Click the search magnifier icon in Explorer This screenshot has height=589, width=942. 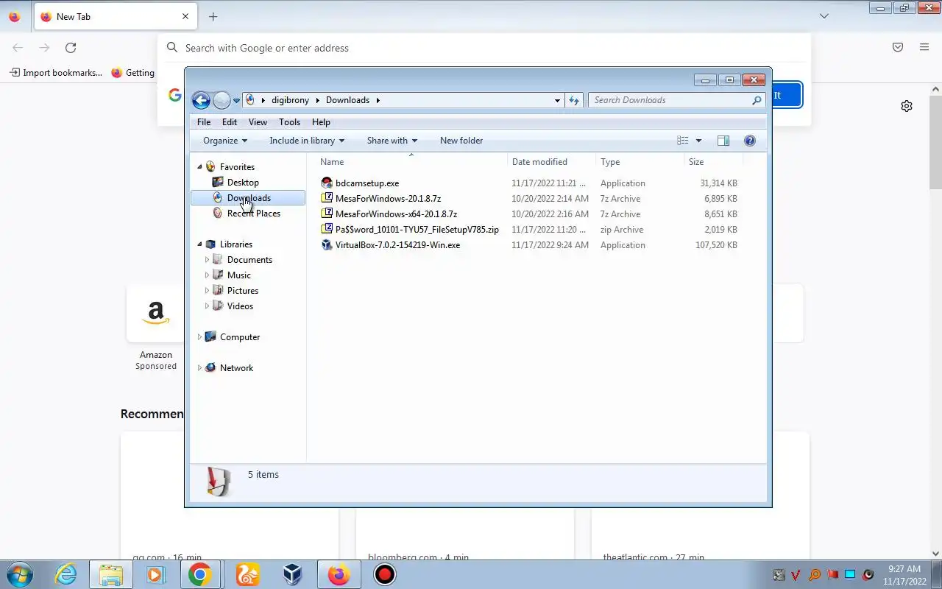tap(757, 100)
